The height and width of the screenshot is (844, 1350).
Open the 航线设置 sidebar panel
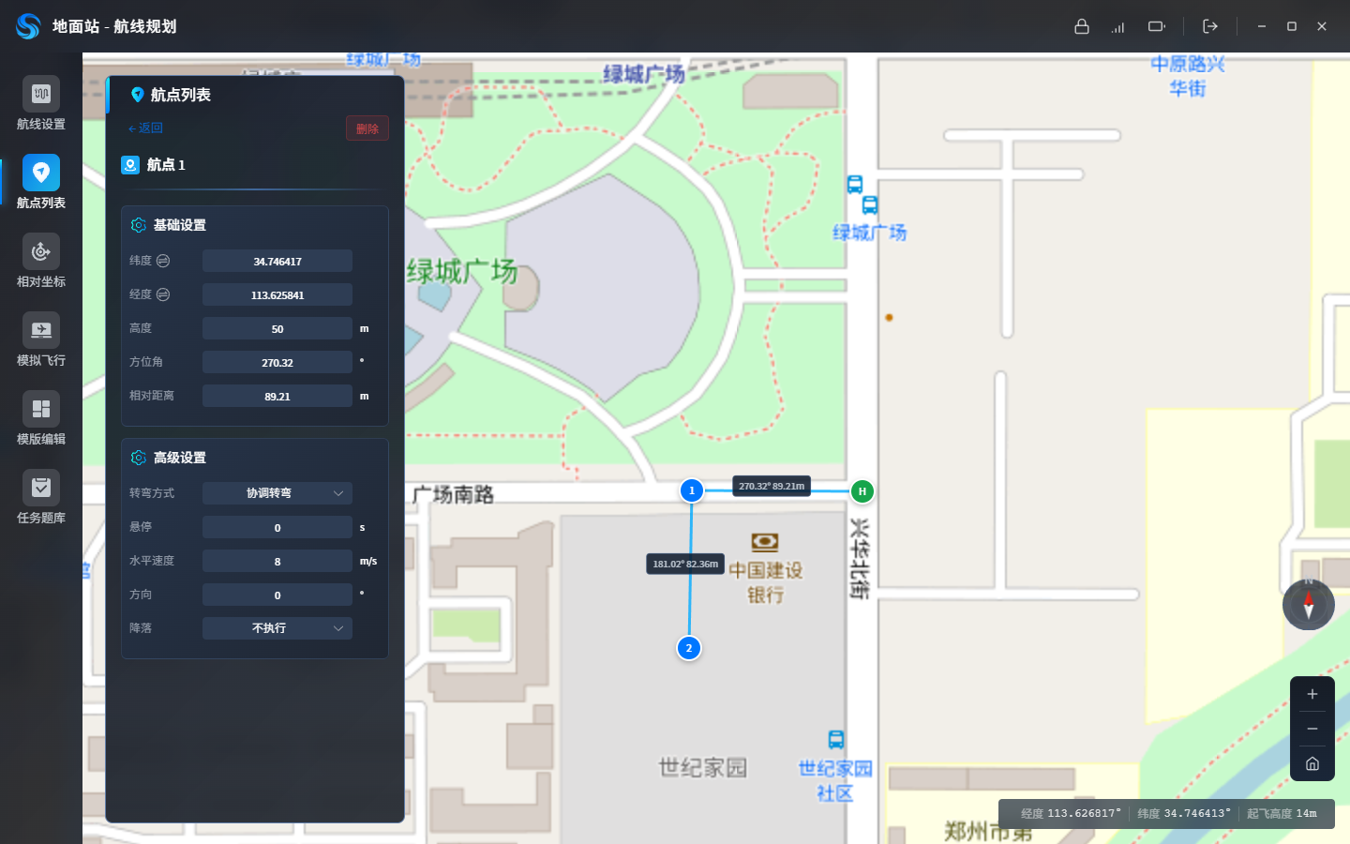pyautogui.click(x=41, y=103)
